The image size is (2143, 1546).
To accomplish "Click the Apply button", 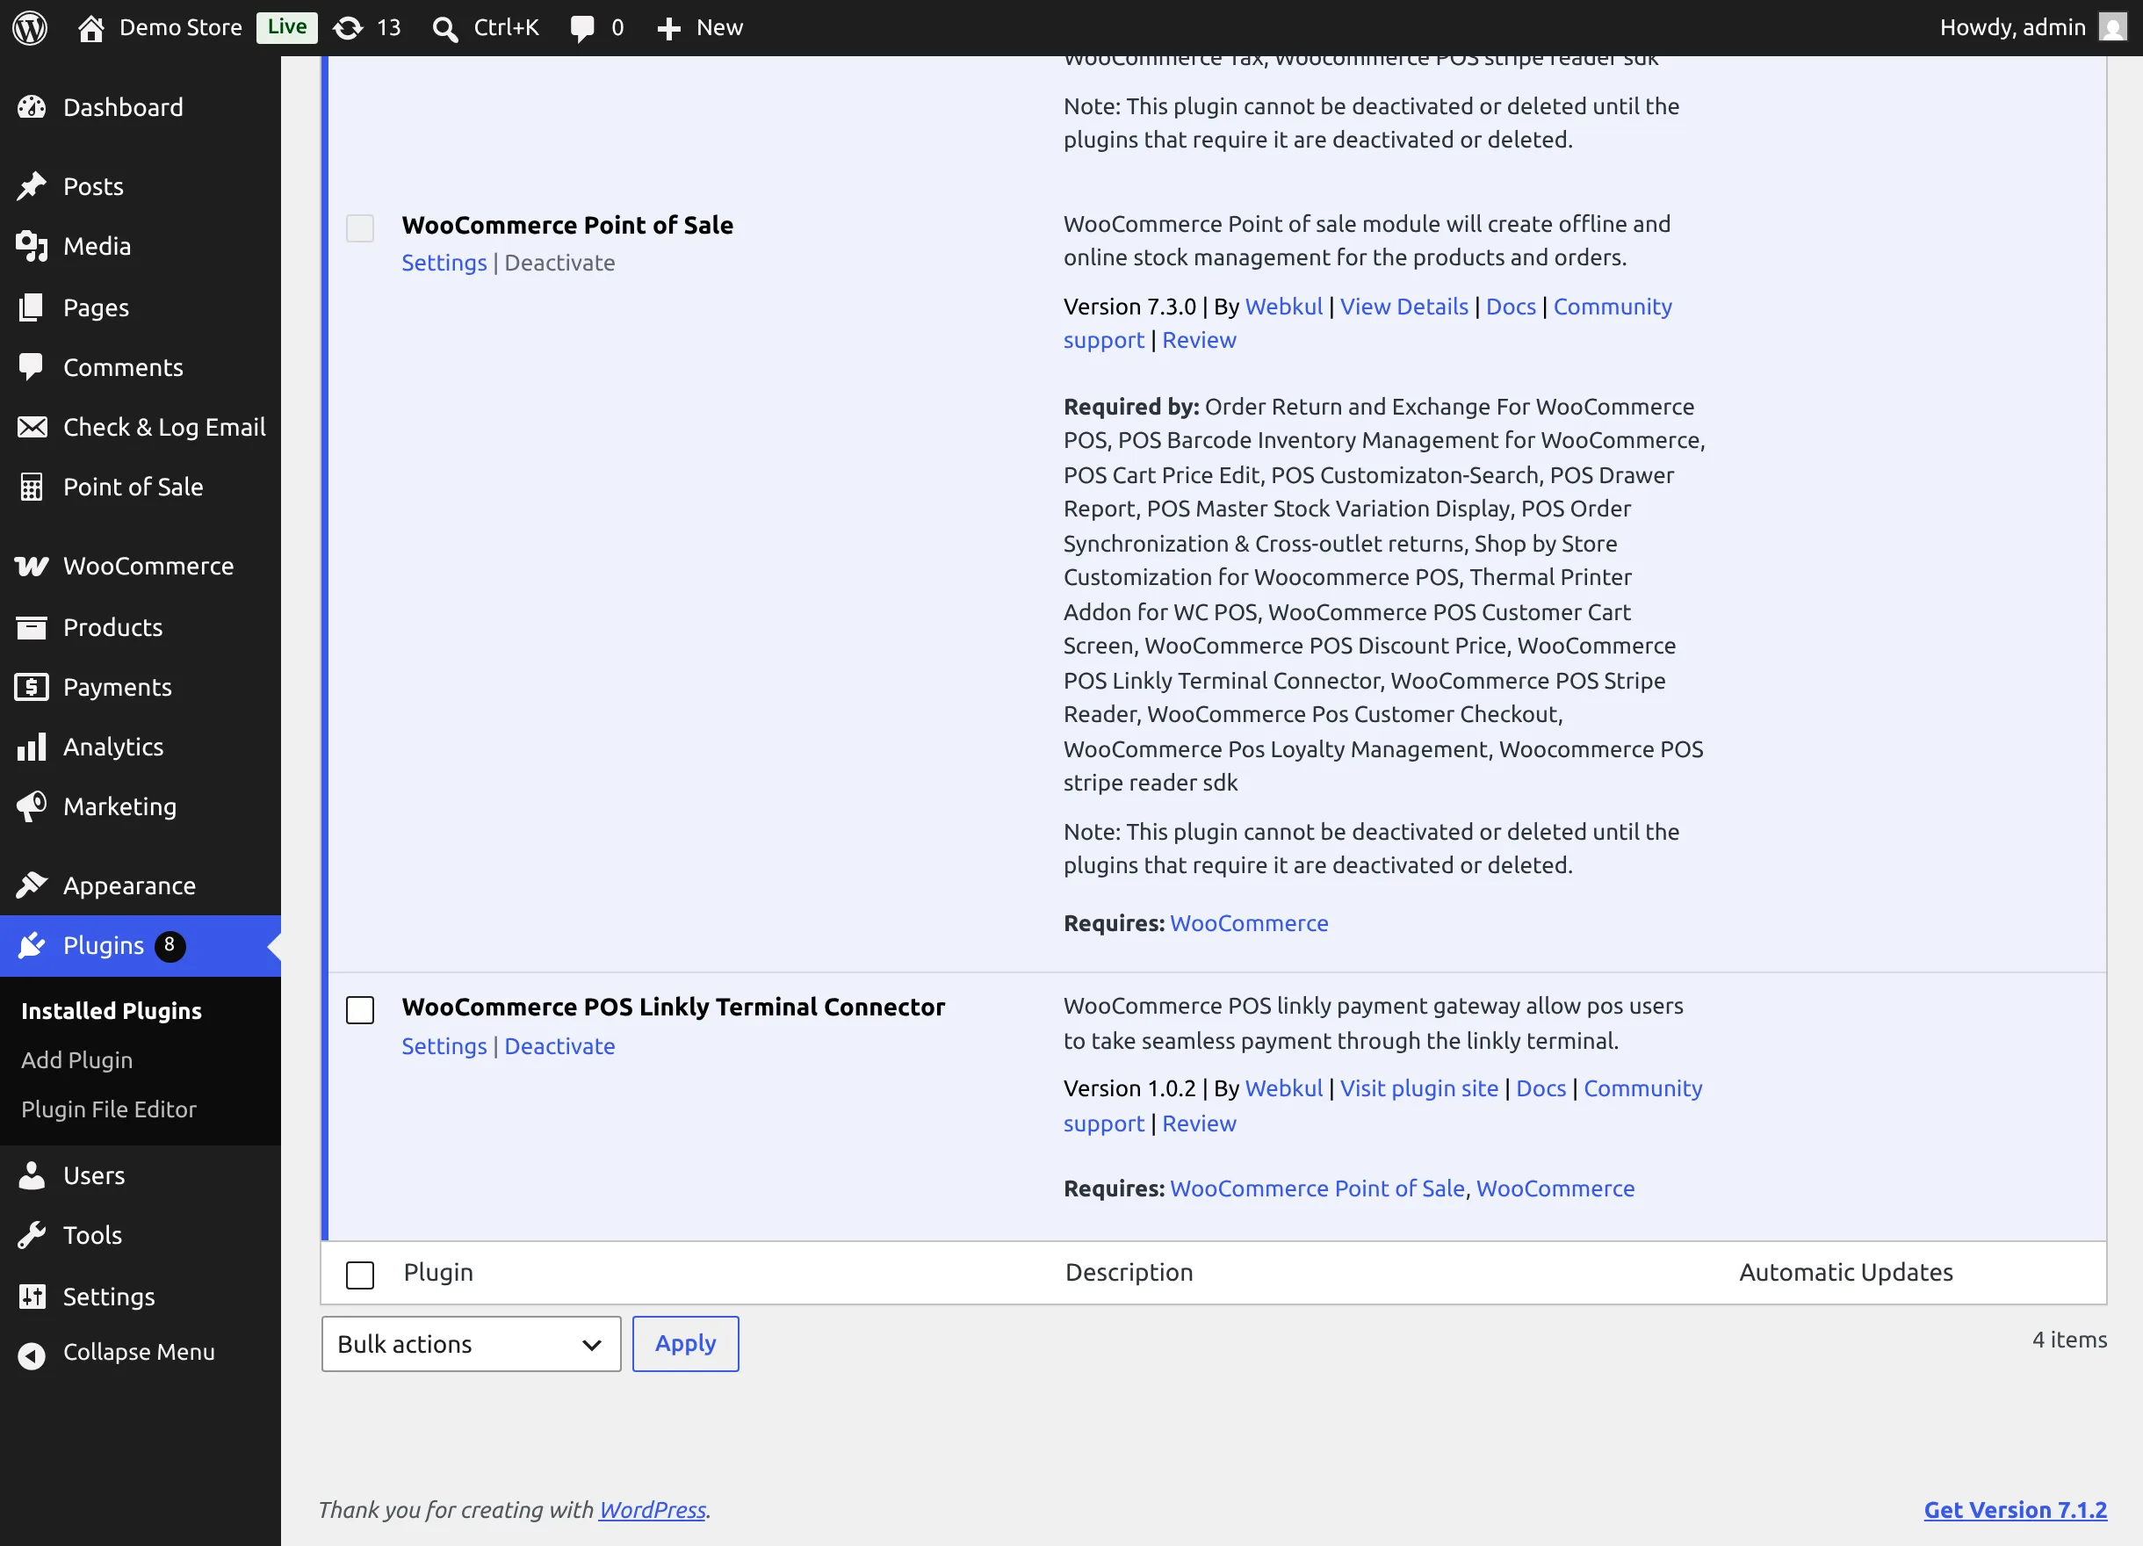I will point(685,1344).
